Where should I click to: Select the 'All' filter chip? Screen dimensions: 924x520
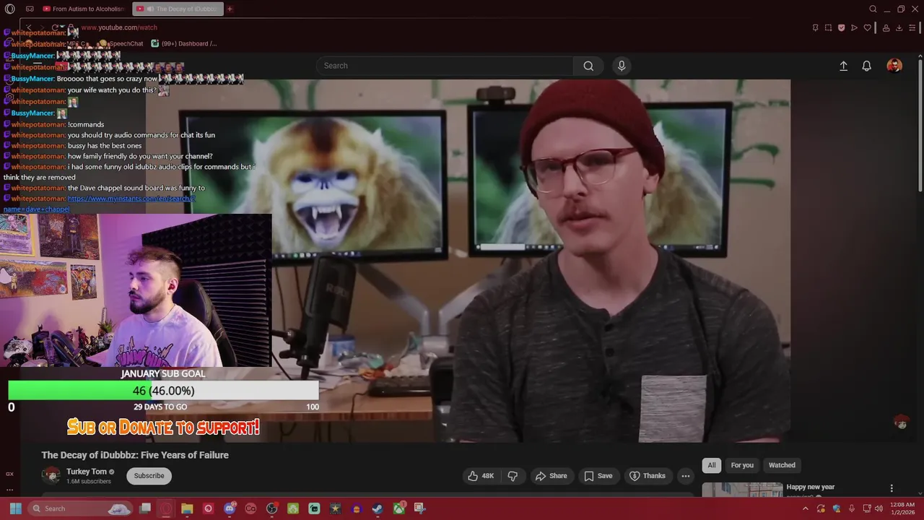click(x=712, y=465)
